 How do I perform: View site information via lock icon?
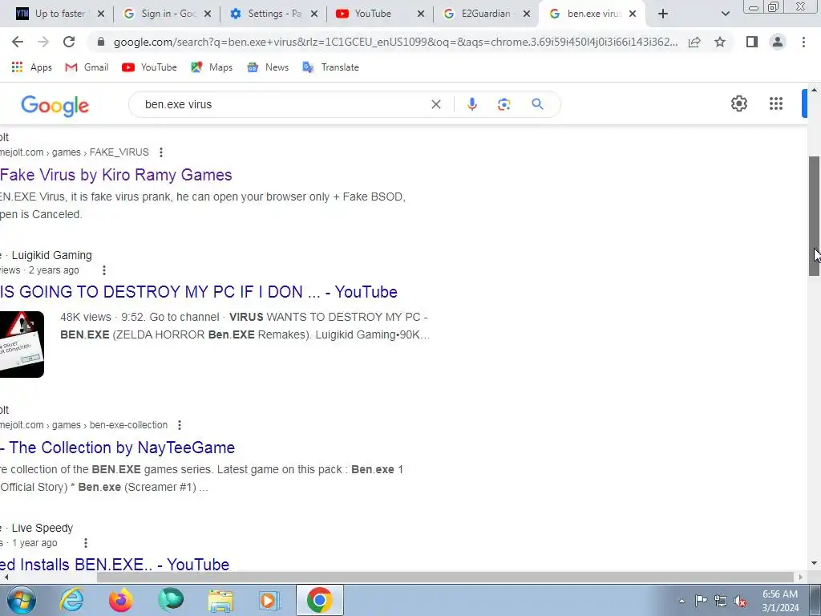tap(101, 42)
